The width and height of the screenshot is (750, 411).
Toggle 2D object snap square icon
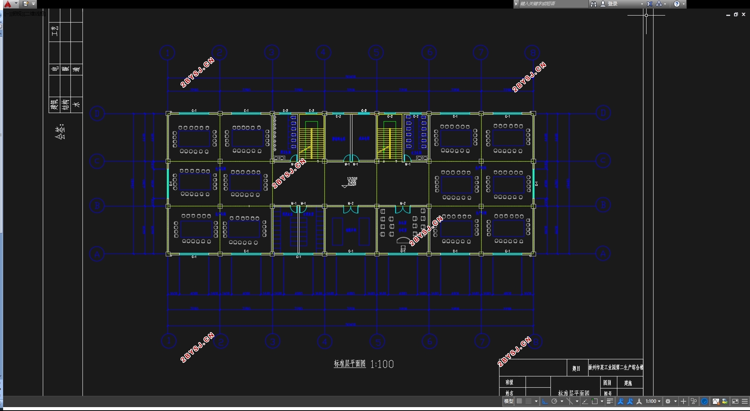tap(594, 401)
